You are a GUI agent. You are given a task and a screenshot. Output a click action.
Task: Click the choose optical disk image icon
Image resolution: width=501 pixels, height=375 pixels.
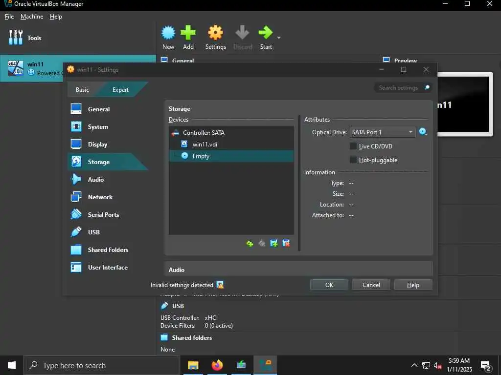[x=423, y=132]
